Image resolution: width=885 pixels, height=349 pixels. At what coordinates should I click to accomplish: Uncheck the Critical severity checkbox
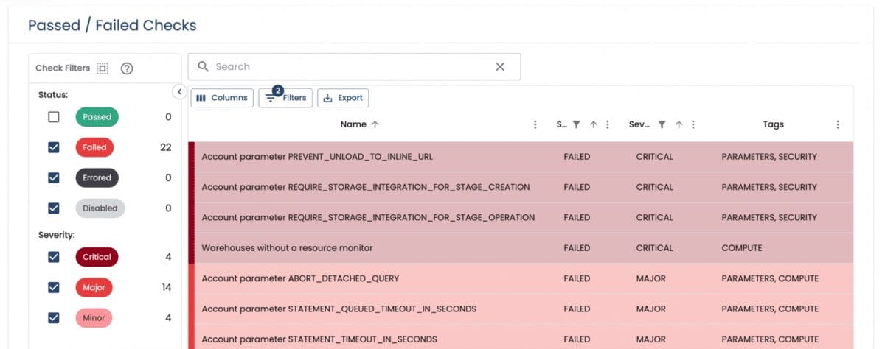tap(53, 257)
